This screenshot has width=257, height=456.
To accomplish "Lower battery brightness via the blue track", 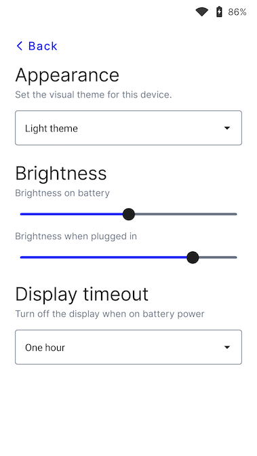I will coord(71,214).
